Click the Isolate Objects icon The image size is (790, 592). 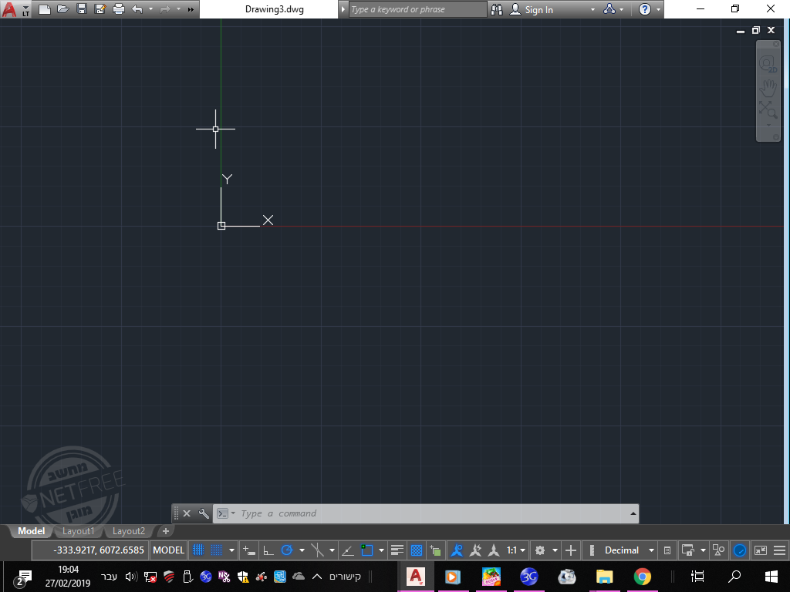coord(719,550)
